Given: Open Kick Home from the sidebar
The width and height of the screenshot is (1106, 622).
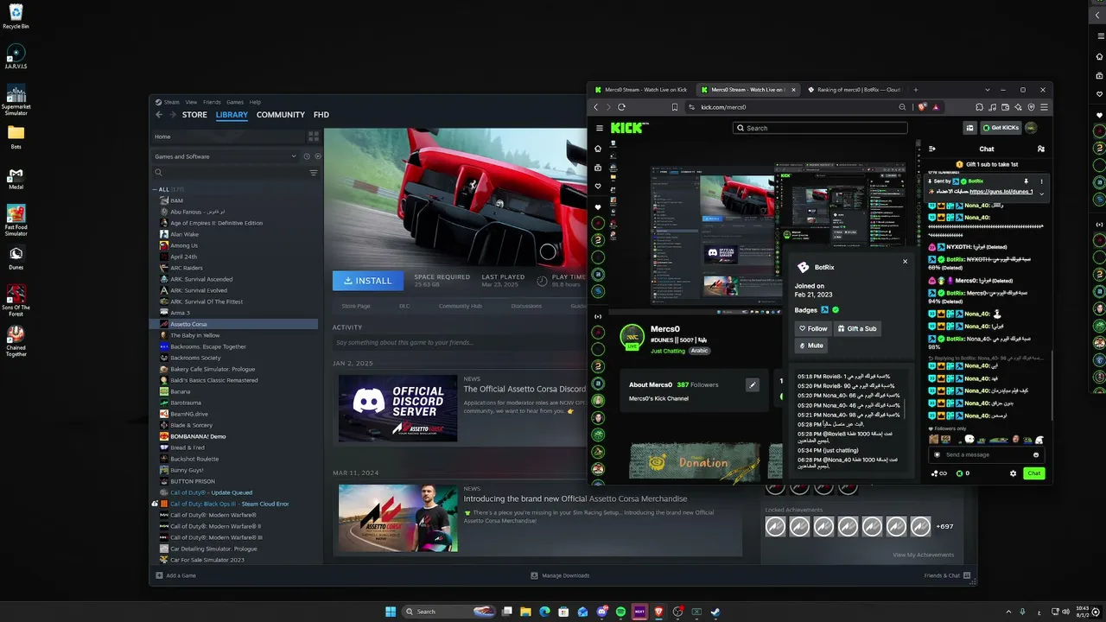Looking at the screenshot, I should point(598,149).
